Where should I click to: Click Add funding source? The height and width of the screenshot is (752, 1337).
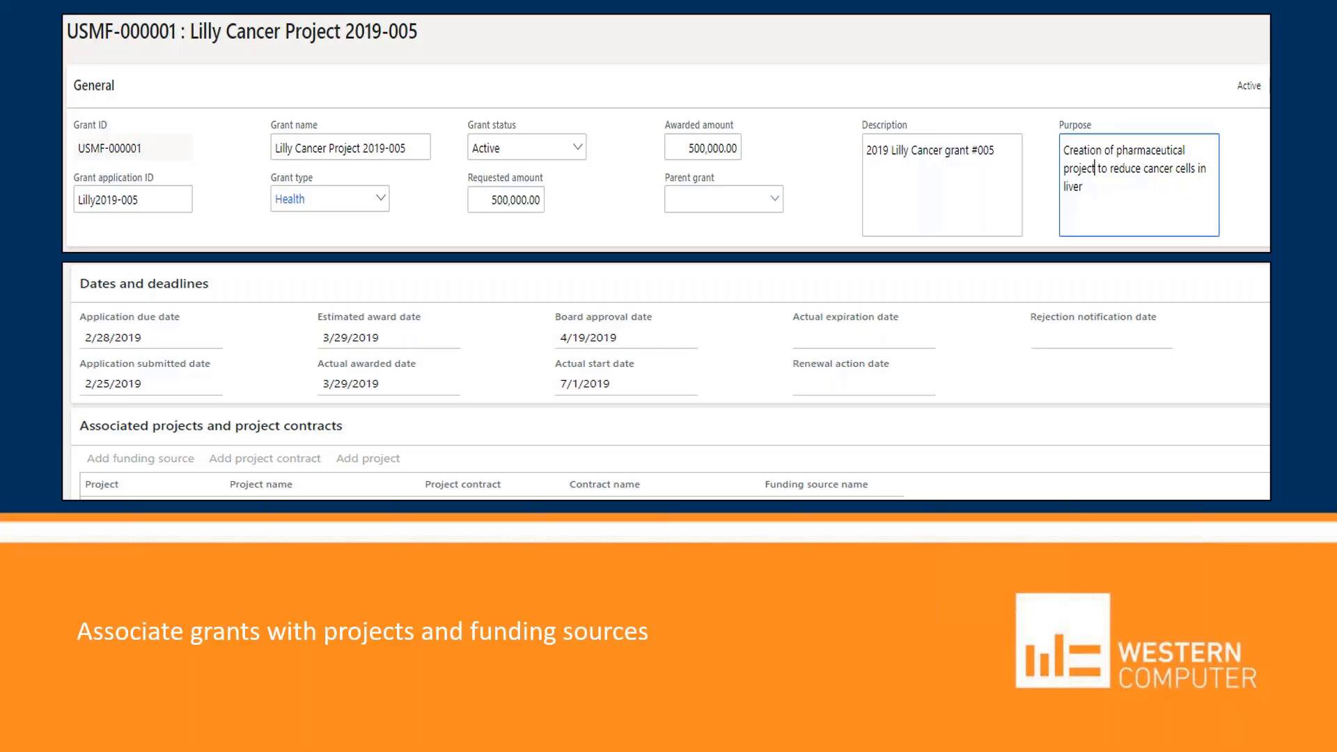coord(140,458)
